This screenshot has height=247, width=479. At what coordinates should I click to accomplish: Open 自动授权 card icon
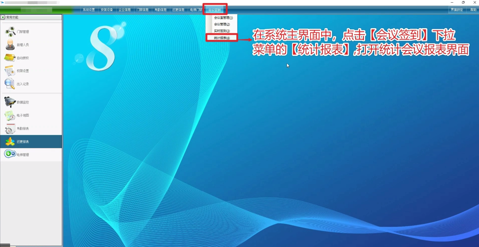pos(10,58)
